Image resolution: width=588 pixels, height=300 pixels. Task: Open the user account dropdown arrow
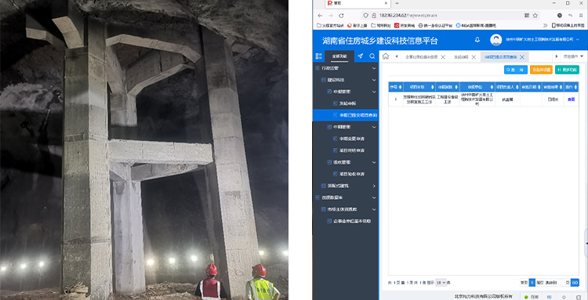pyautogui.click(x=578, y=40)
